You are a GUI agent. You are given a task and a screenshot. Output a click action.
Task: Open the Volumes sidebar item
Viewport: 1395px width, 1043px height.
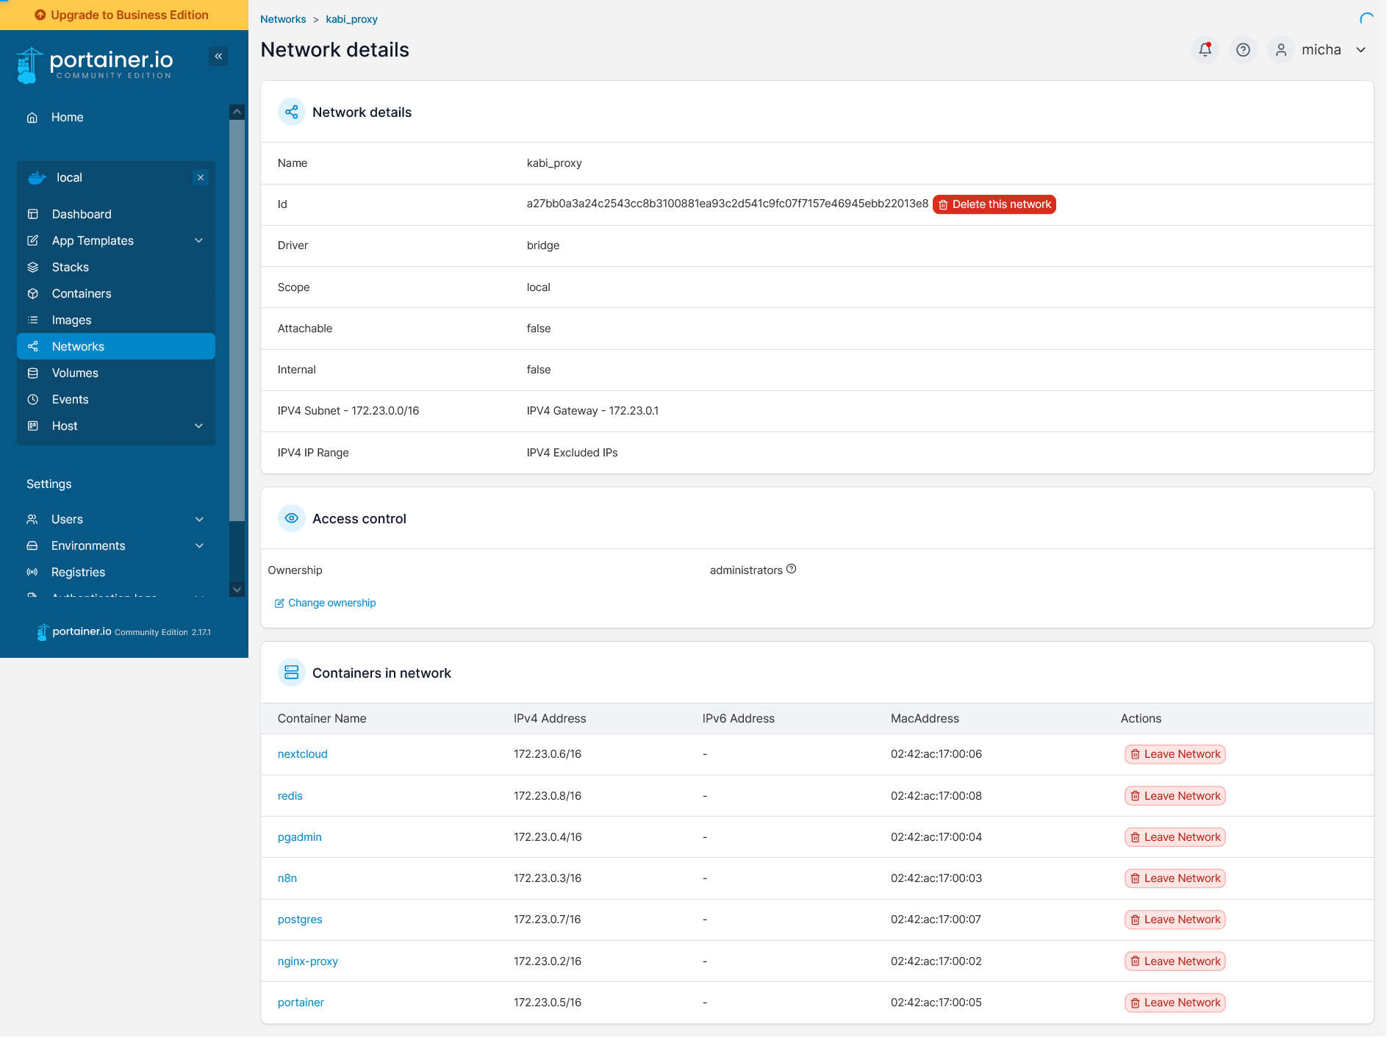click(x=75, y=373)
